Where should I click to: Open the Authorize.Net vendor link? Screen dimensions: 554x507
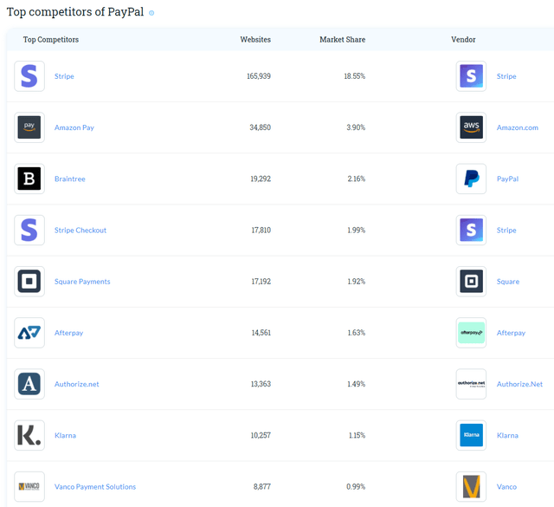519,384
